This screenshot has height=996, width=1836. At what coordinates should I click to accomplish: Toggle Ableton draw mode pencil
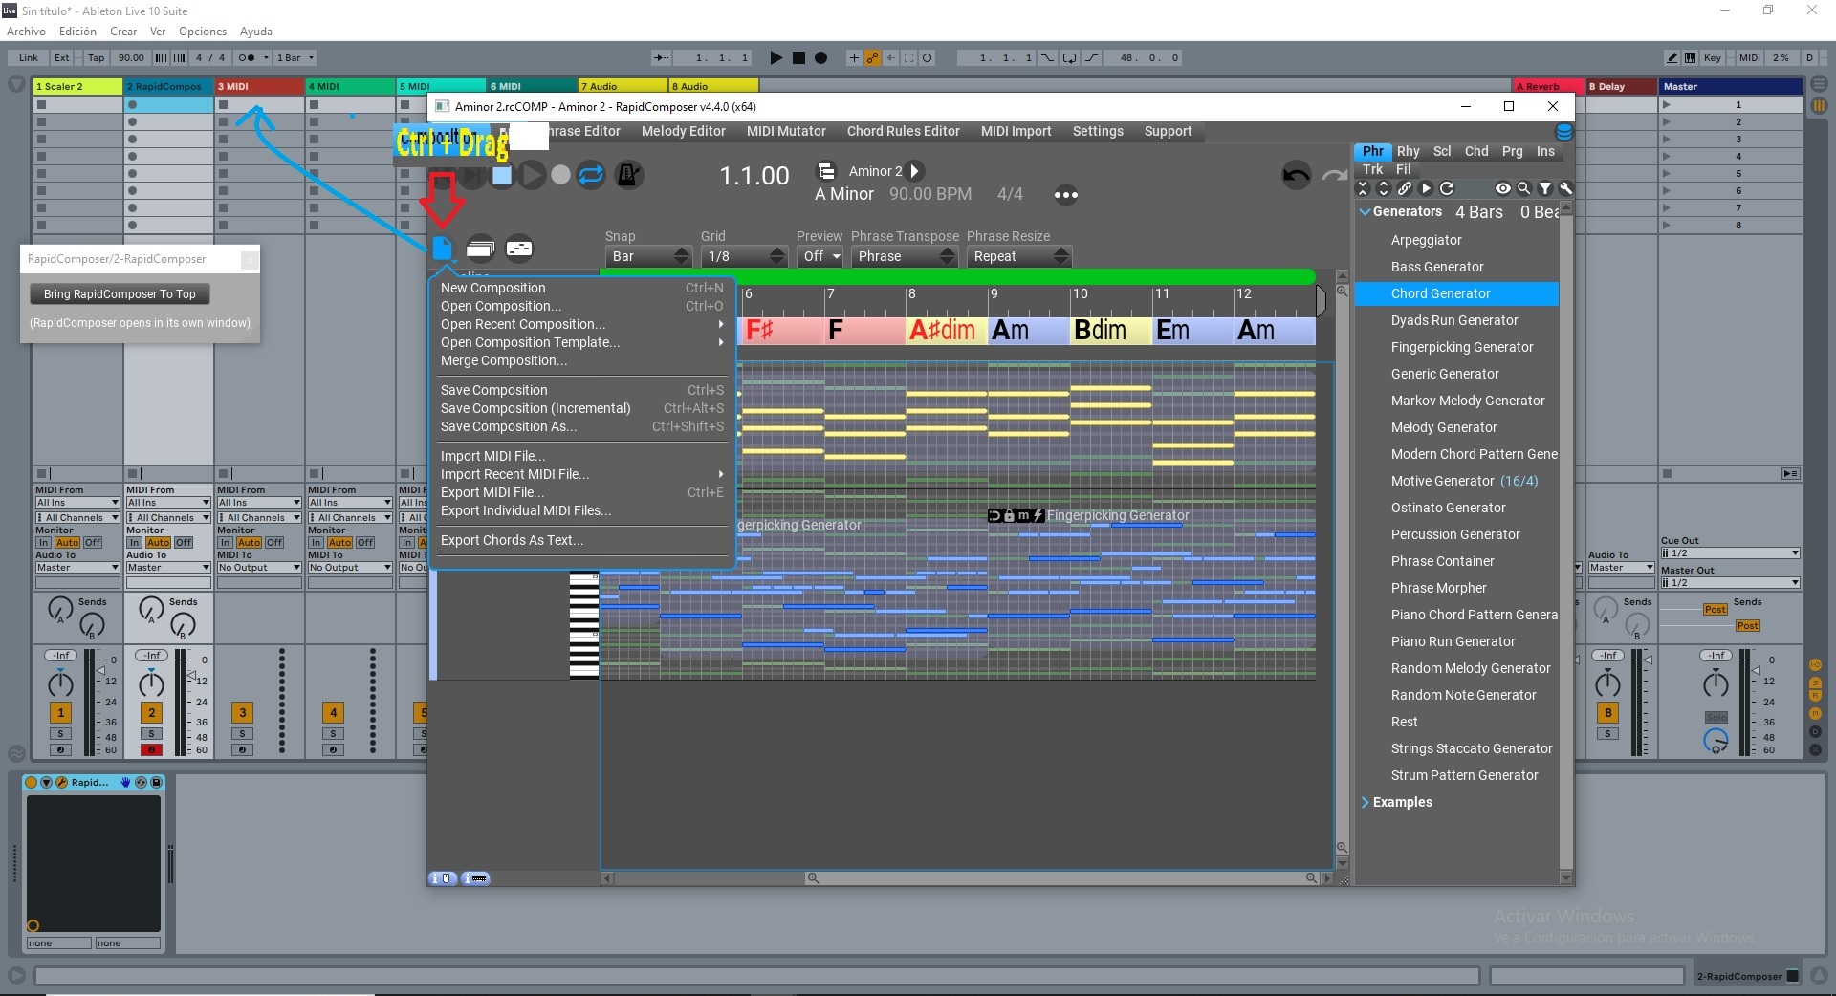pyautogui.click(x=1672, y=58)
